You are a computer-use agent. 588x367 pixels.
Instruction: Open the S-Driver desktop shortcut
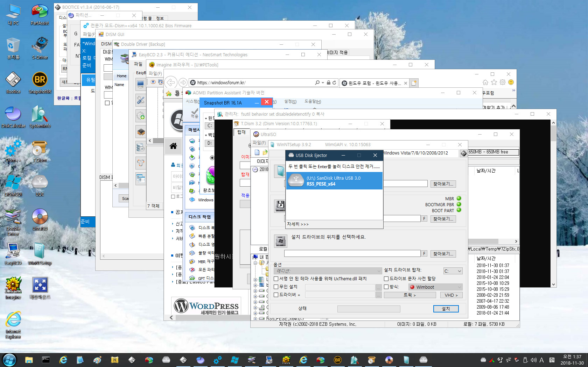point(40,48)
